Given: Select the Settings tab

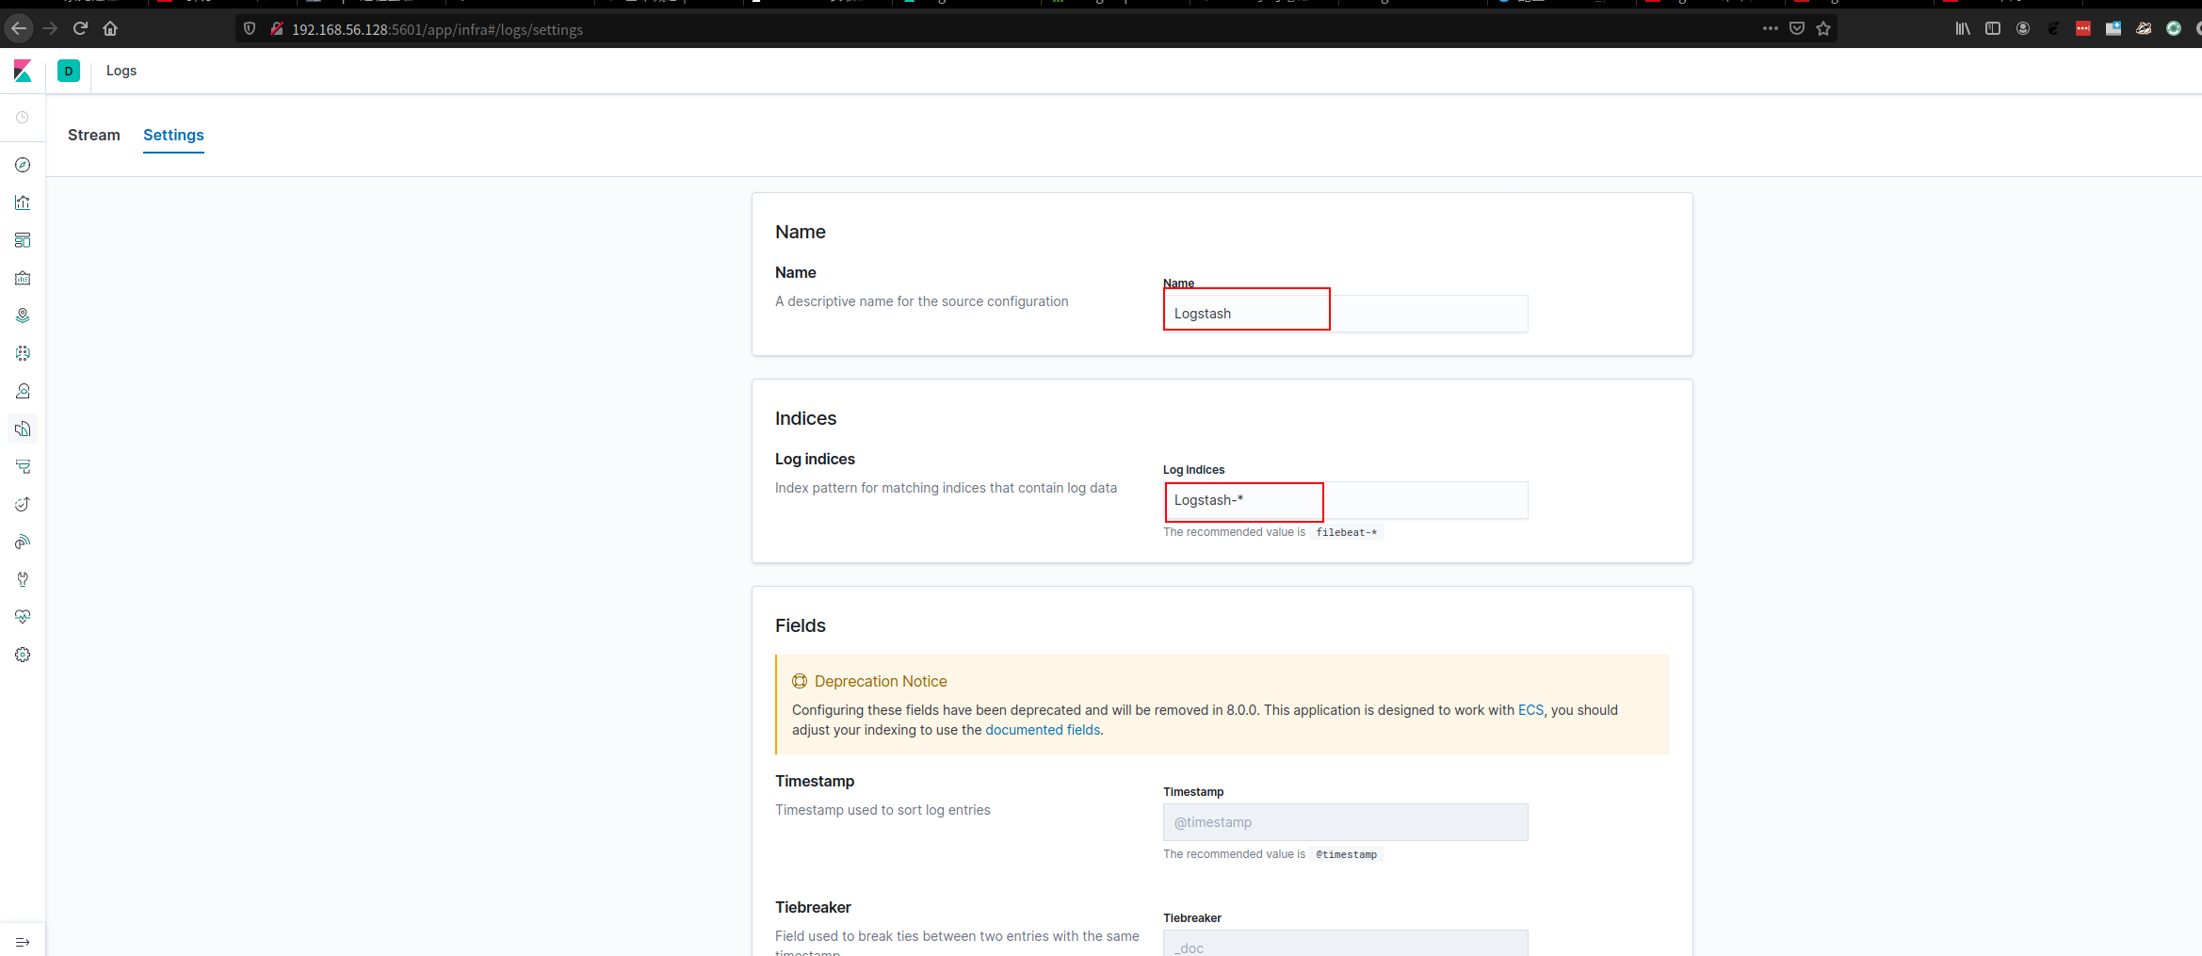Looking at the screenshot, I should (173, 135).
